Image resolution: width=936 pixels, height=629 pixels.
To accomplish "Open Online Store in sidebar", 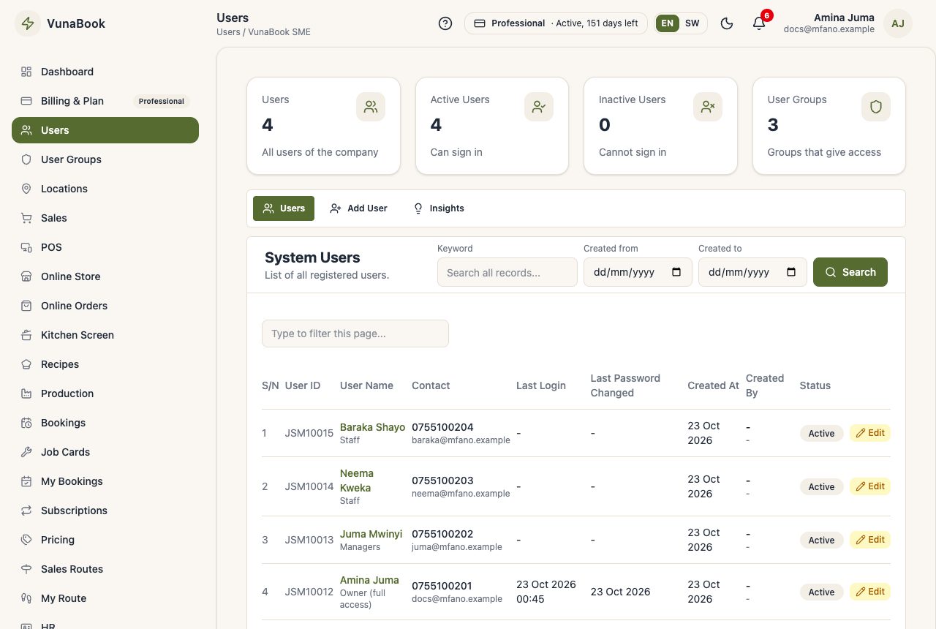I will [x=105, y=276].
